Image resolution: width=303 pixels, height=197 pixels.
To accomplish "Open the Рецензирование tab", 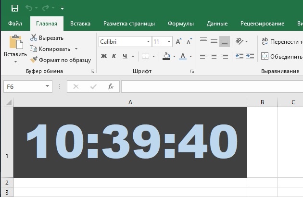I will click(262, 24).
